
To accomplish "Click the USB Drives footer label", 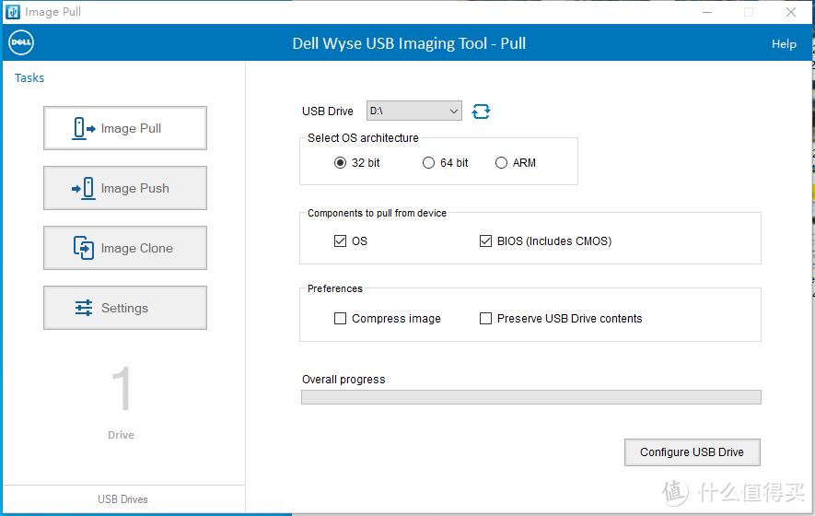I will [x=122, y=499].
